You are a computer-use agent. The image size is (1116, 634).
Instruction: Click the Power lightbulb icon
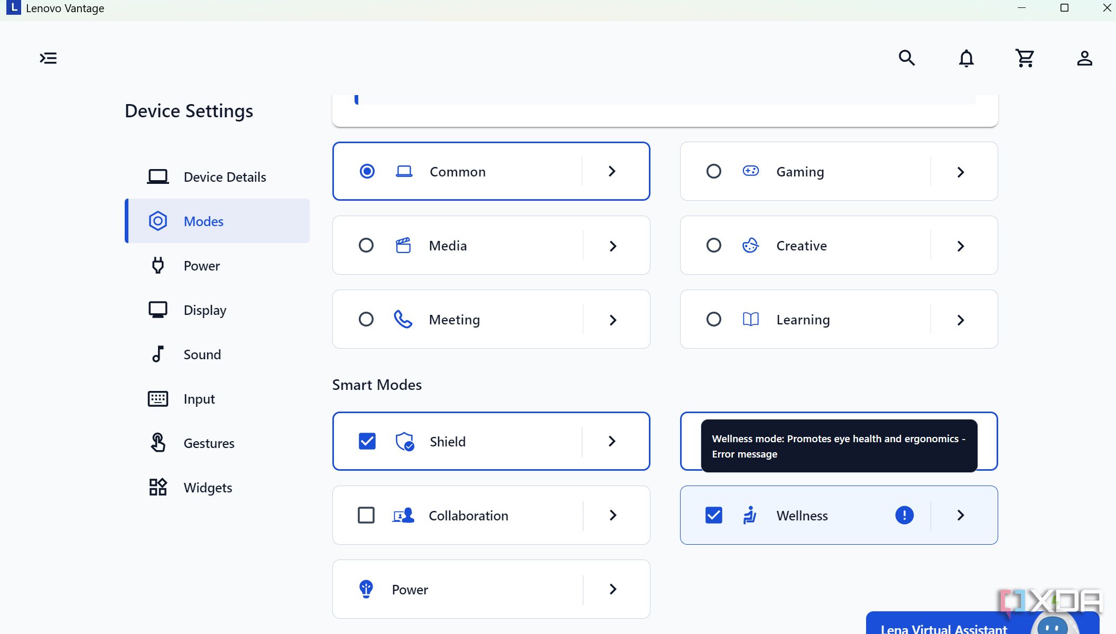366,589
